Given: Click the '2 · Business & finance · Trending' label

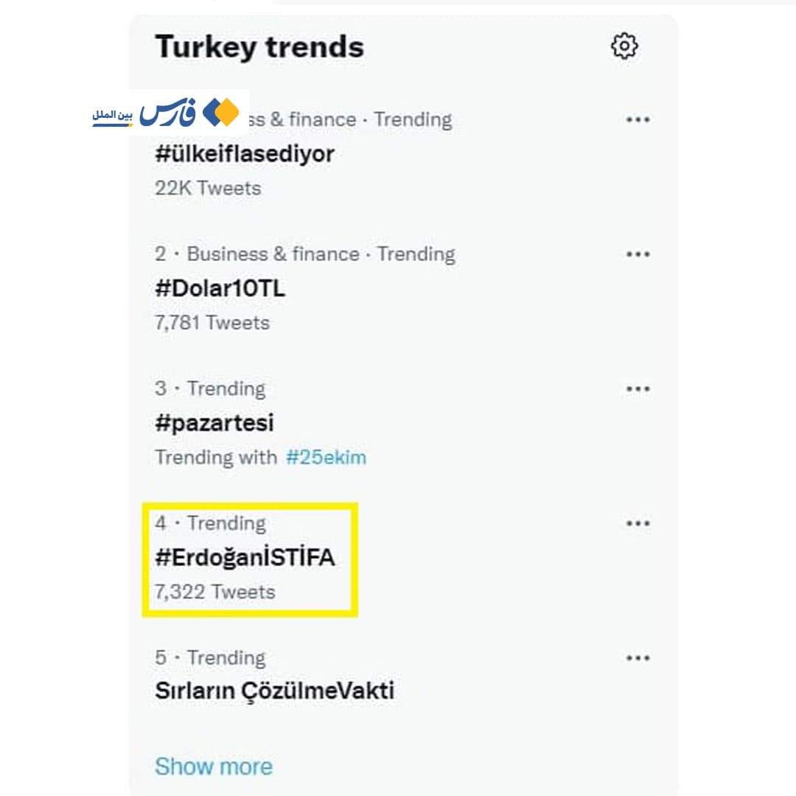Looking at the screenshot, I should [305, 254].
